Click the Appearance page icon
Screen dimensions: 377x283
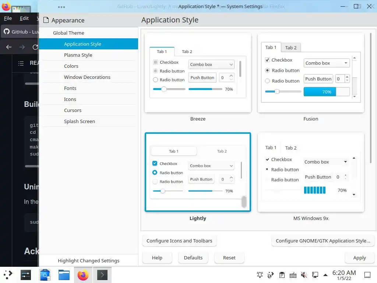(x=46, y=20)
